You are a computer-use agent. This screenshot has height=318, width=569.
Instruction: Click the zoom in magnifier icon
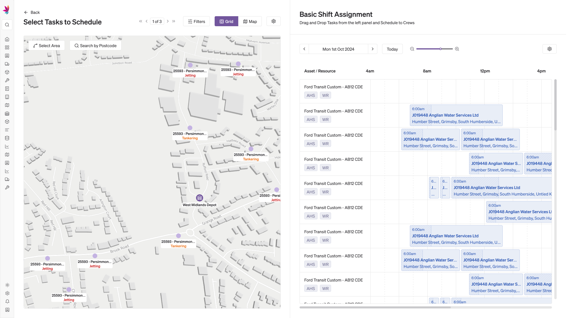pyautogui.click(x=457, y=49)
